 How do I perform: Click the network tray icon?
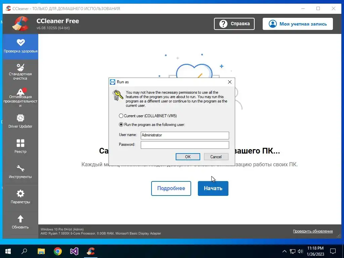(x=293, y=251)
